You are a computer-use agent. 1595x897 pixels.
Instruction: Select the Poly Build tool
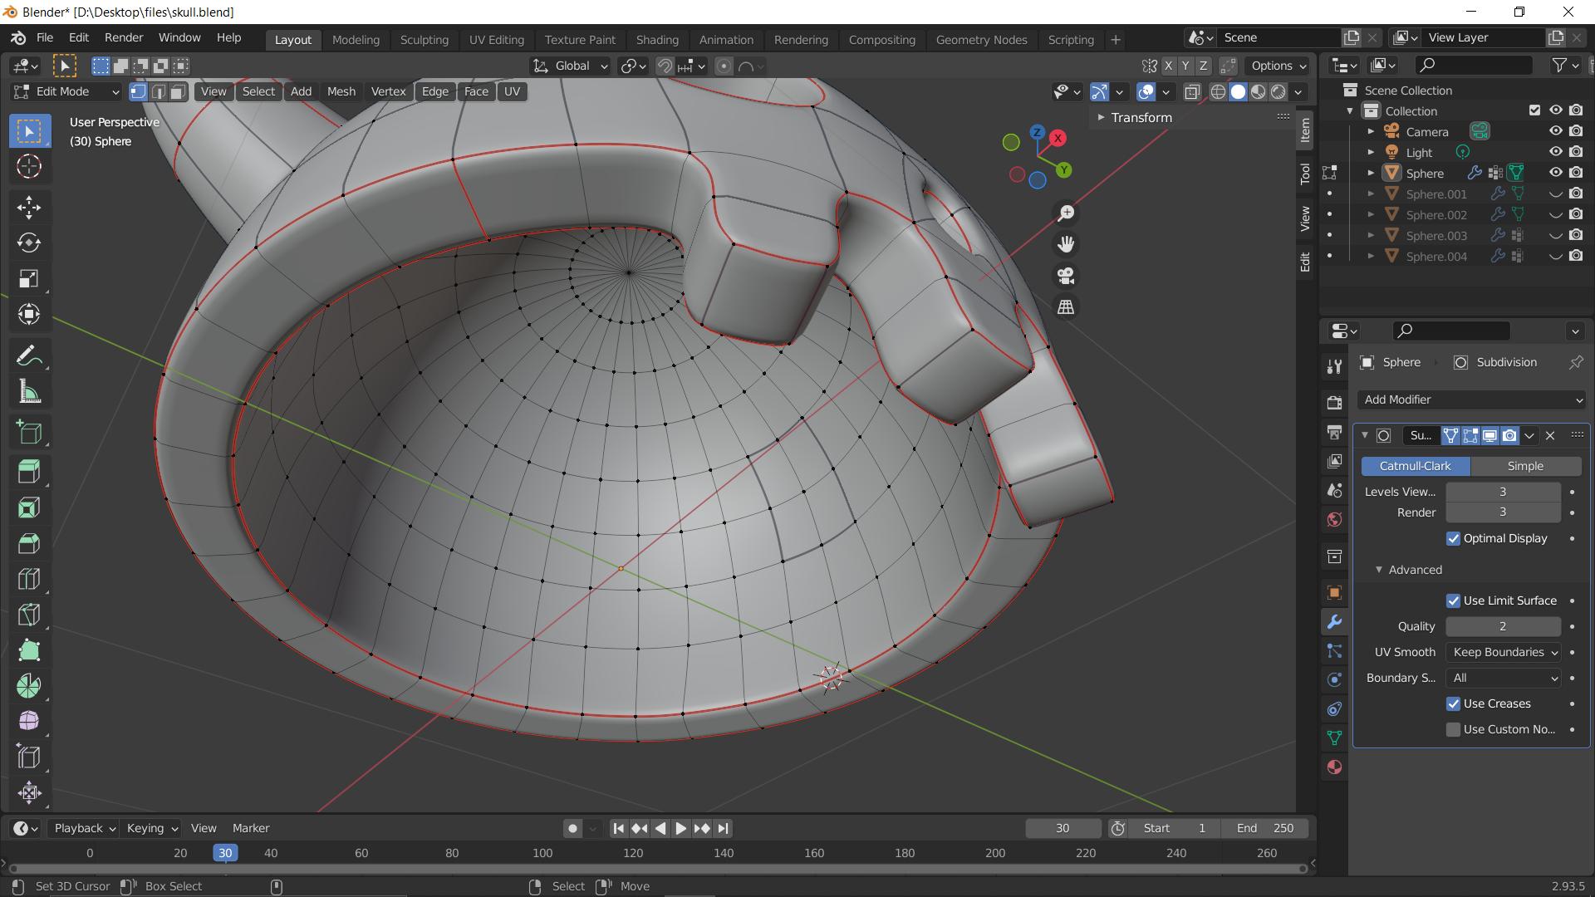pyautogui.click(x=29, y=650)
